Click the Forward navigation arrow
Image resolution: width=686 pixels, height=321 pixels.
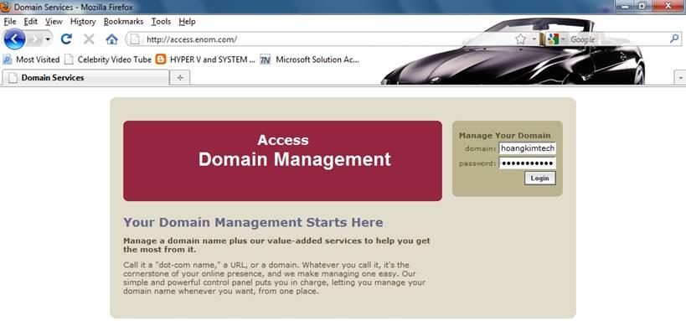click(35, 39)
